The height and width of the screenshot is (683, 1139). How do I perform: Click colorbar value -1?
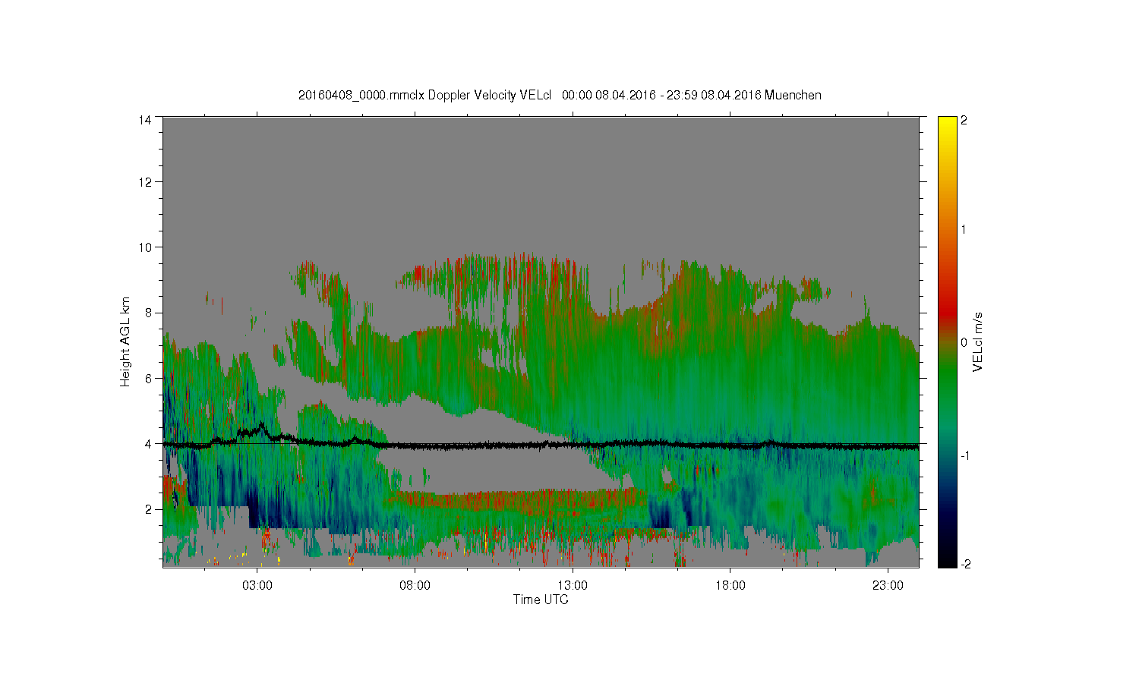[964, 455]
